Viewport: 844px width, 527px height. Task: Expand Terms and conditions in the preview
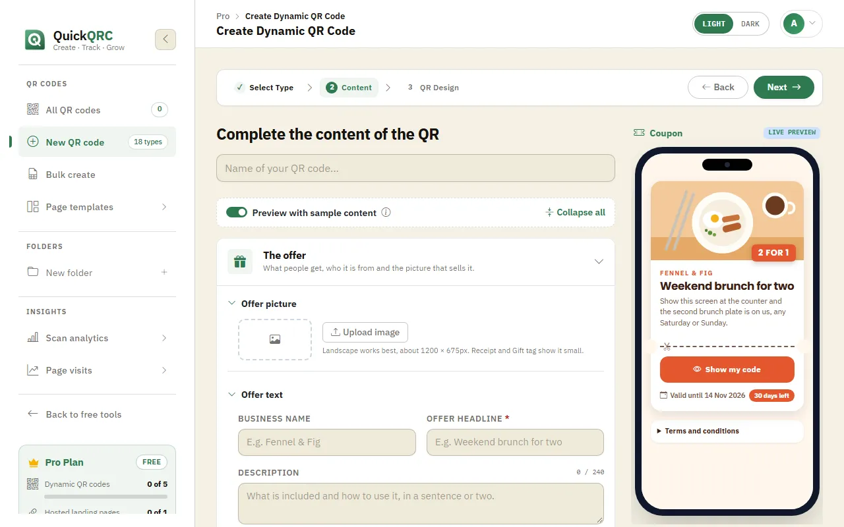click(727, 431)
